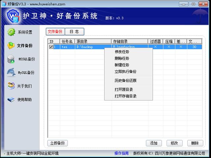Close the 好备份 window
Viewport: 211px width, 158px height.
(203, 4)
